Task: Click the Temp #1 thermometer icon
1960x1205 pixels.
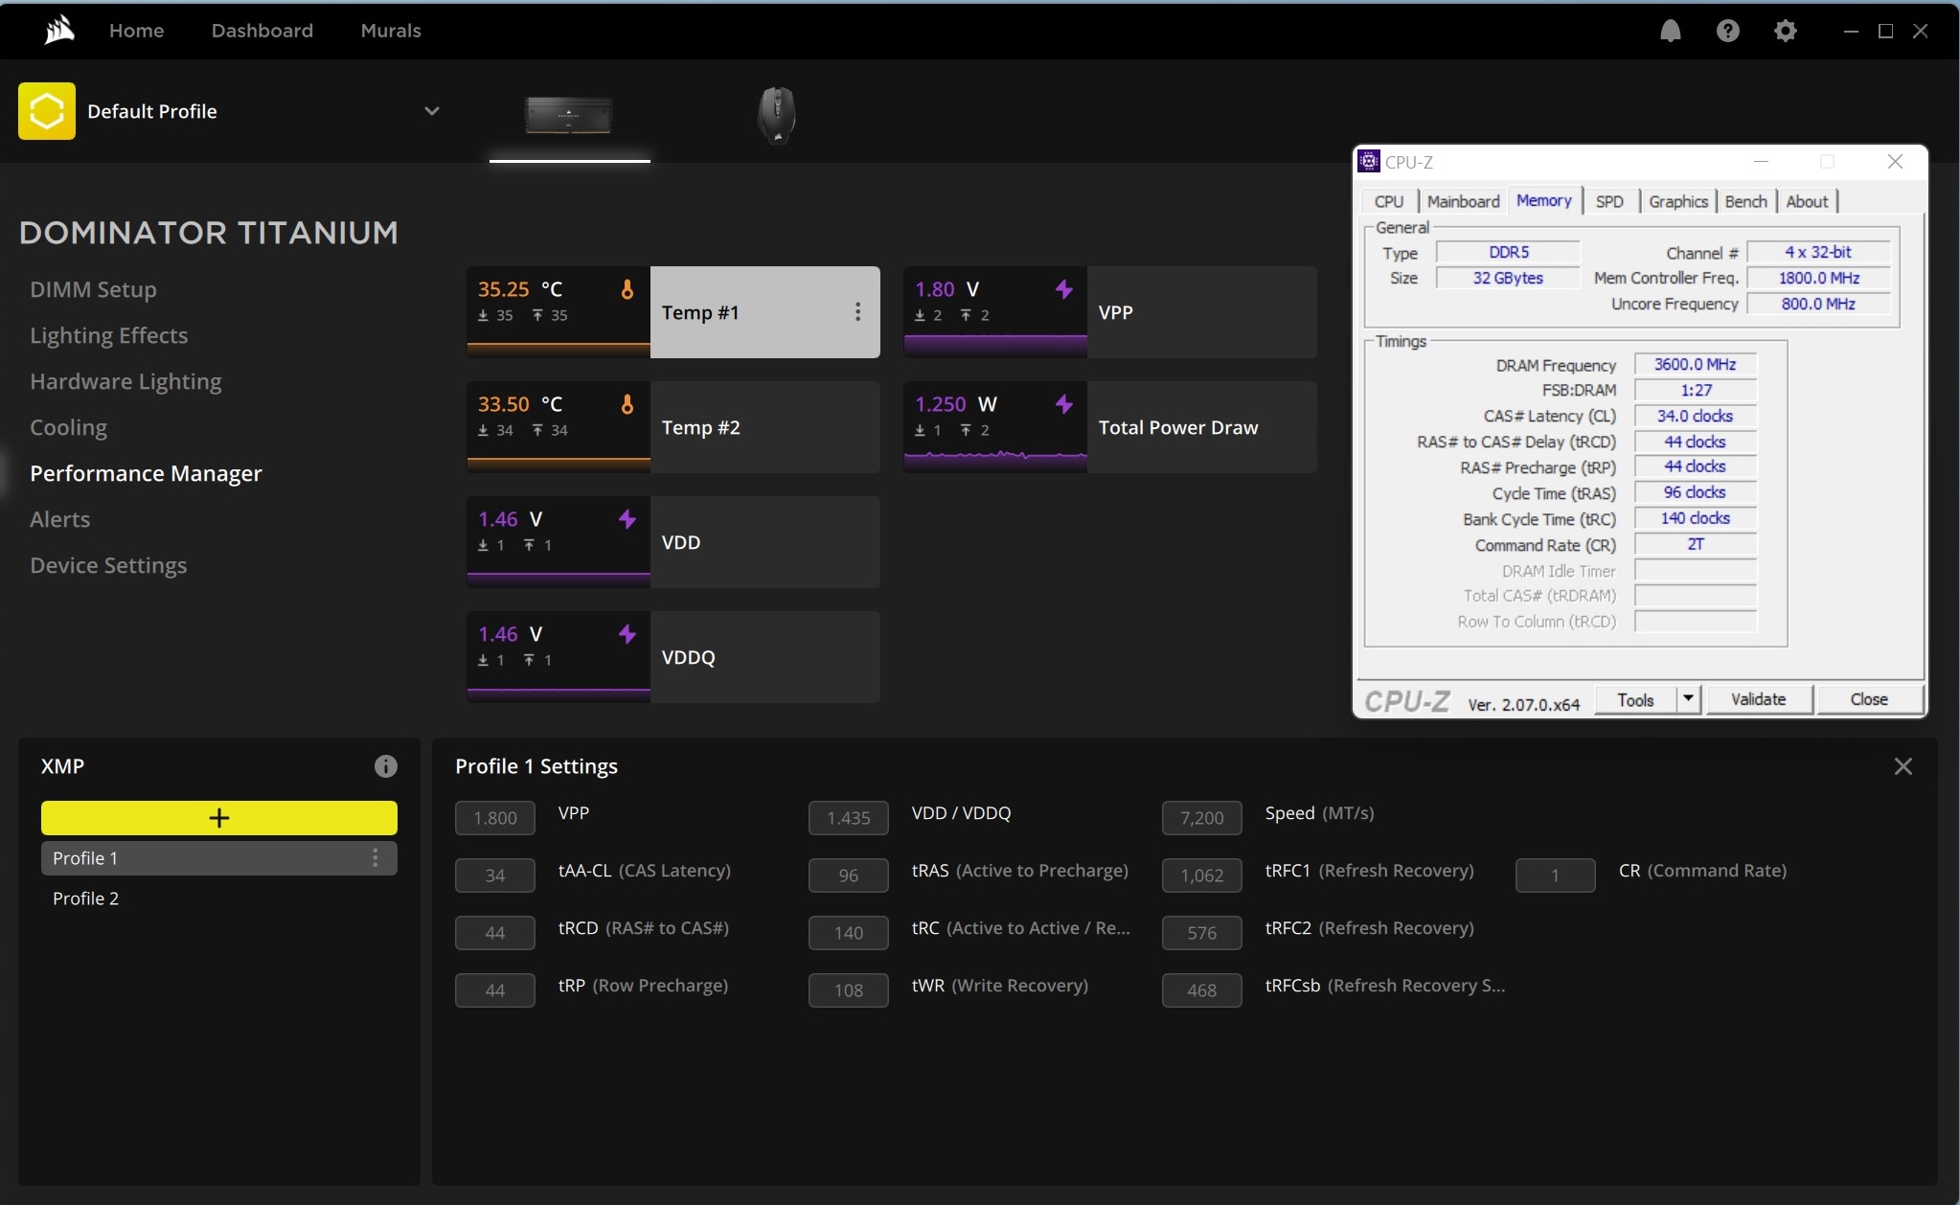Action: click(x=627, y=289)
